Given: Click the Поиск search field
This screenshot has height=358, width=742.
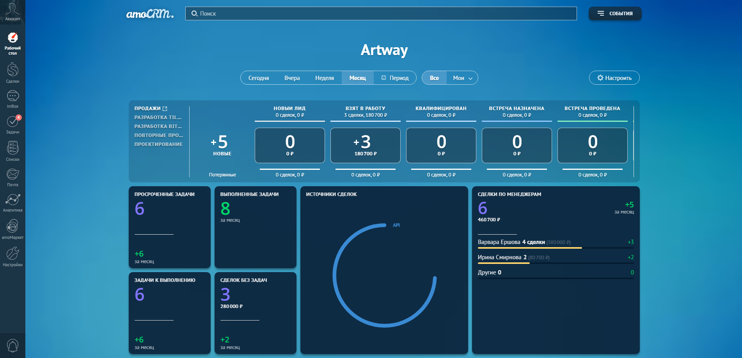Looking at the screenshot, I should pyautogui.click(x=381, y=14).
